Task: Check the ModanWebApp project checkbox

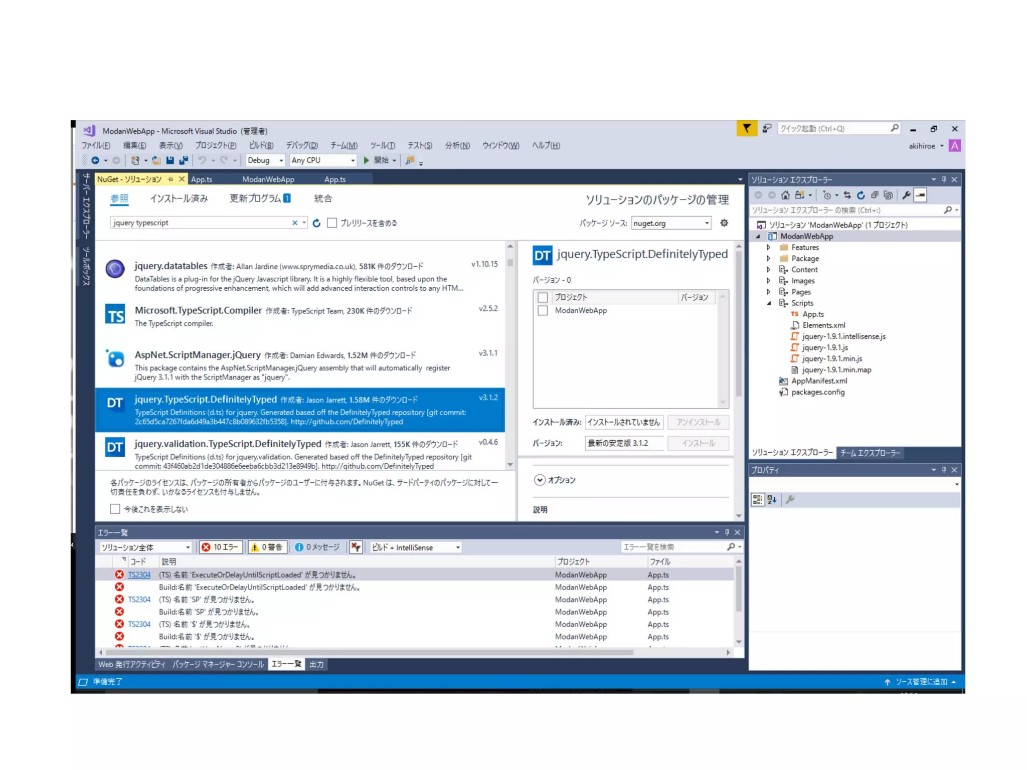Action: click(543, 311)
